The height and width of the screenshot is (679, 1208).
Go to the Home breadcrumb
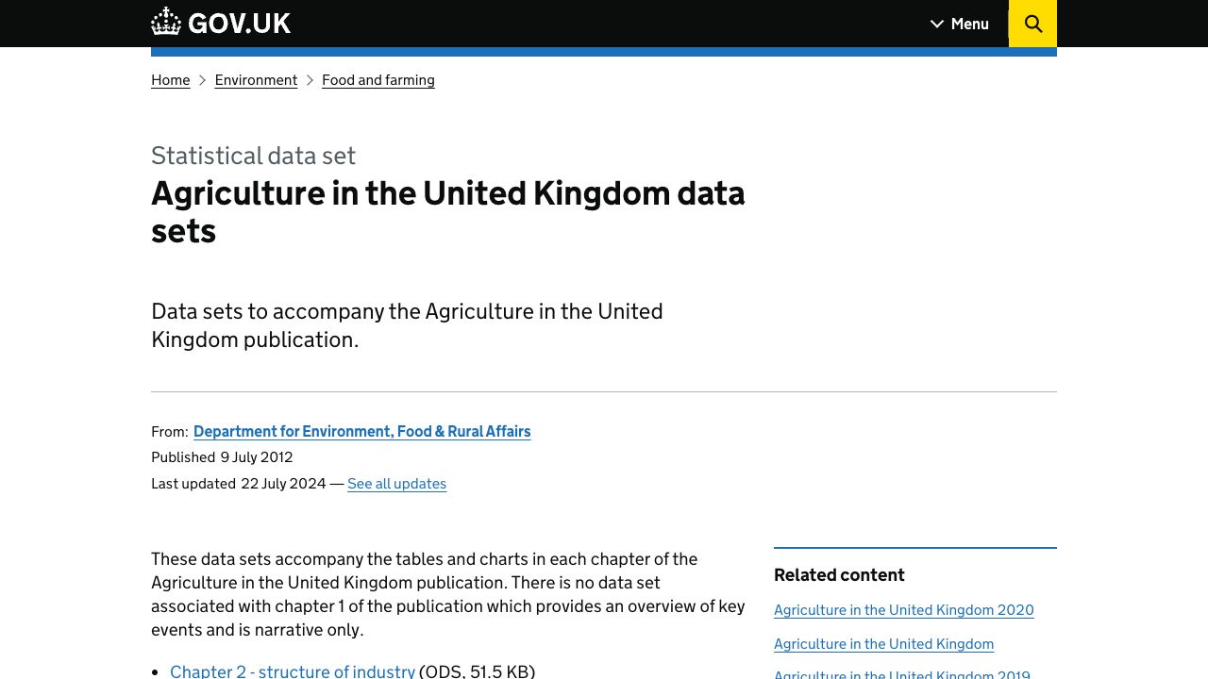tap(170, 80)
